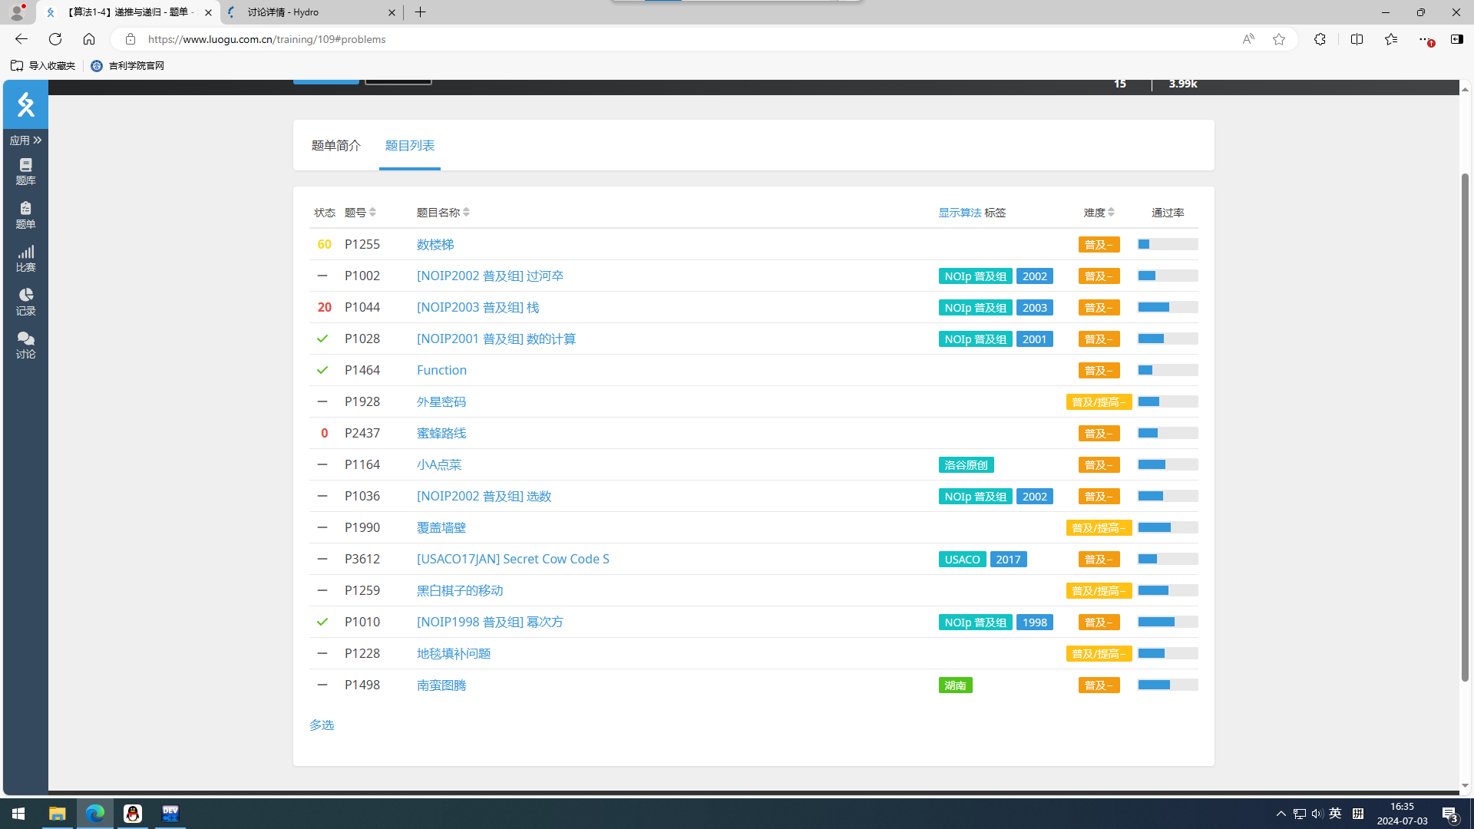Viewport: 1474px width, 829px height.
Task: Switch to the 题单简介 tab
Action: pyautogui.click(x=335, y=146)
